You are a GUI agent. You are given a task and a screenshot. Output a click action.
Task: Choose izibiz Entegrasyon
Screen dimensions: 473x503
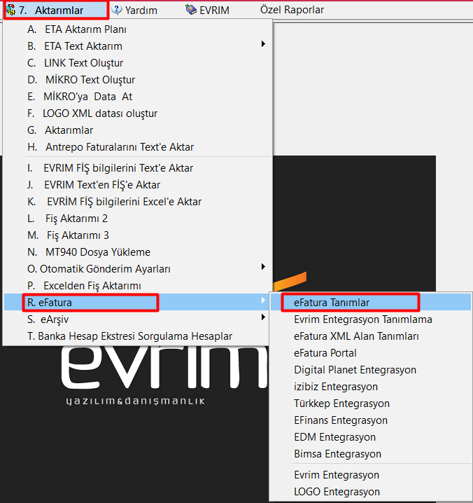371,387
